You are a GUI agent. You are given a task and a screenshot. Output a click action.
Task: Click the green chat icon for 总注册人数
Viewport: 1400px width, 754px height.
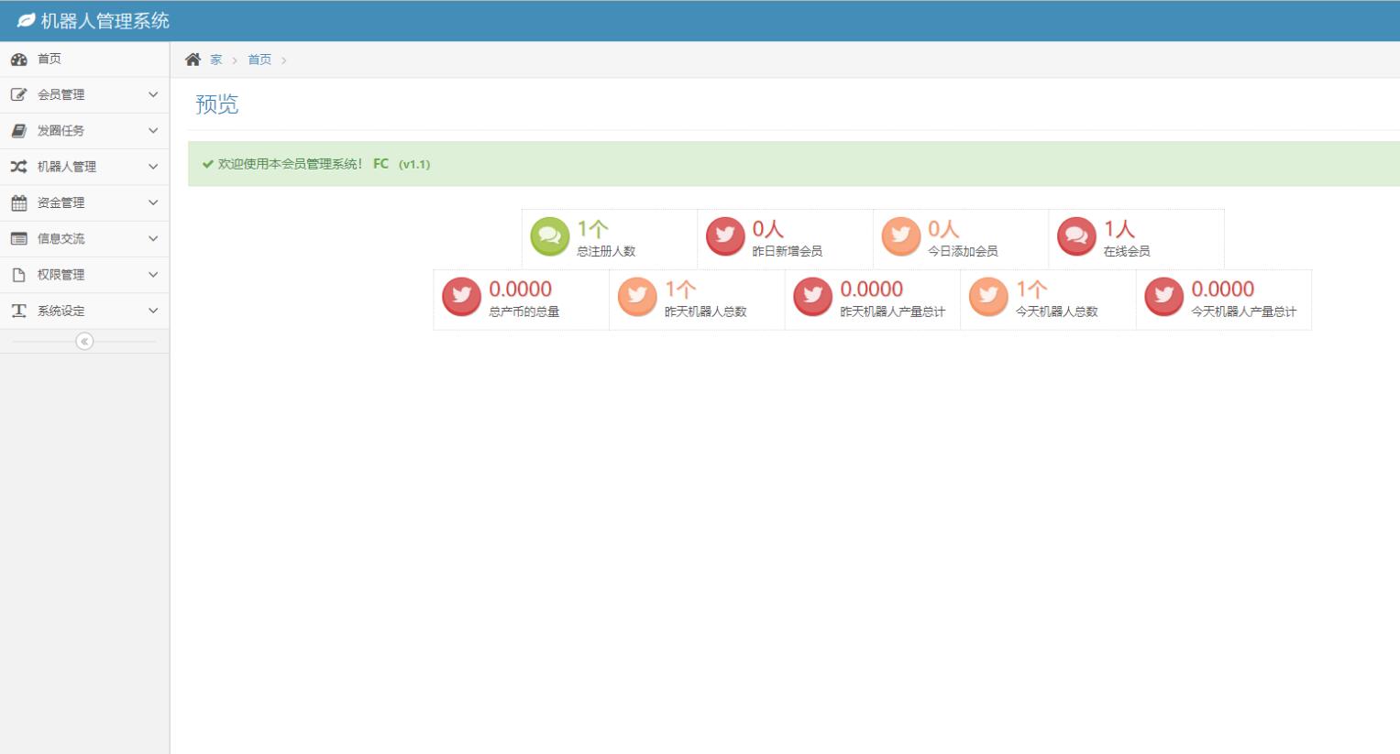550,236
